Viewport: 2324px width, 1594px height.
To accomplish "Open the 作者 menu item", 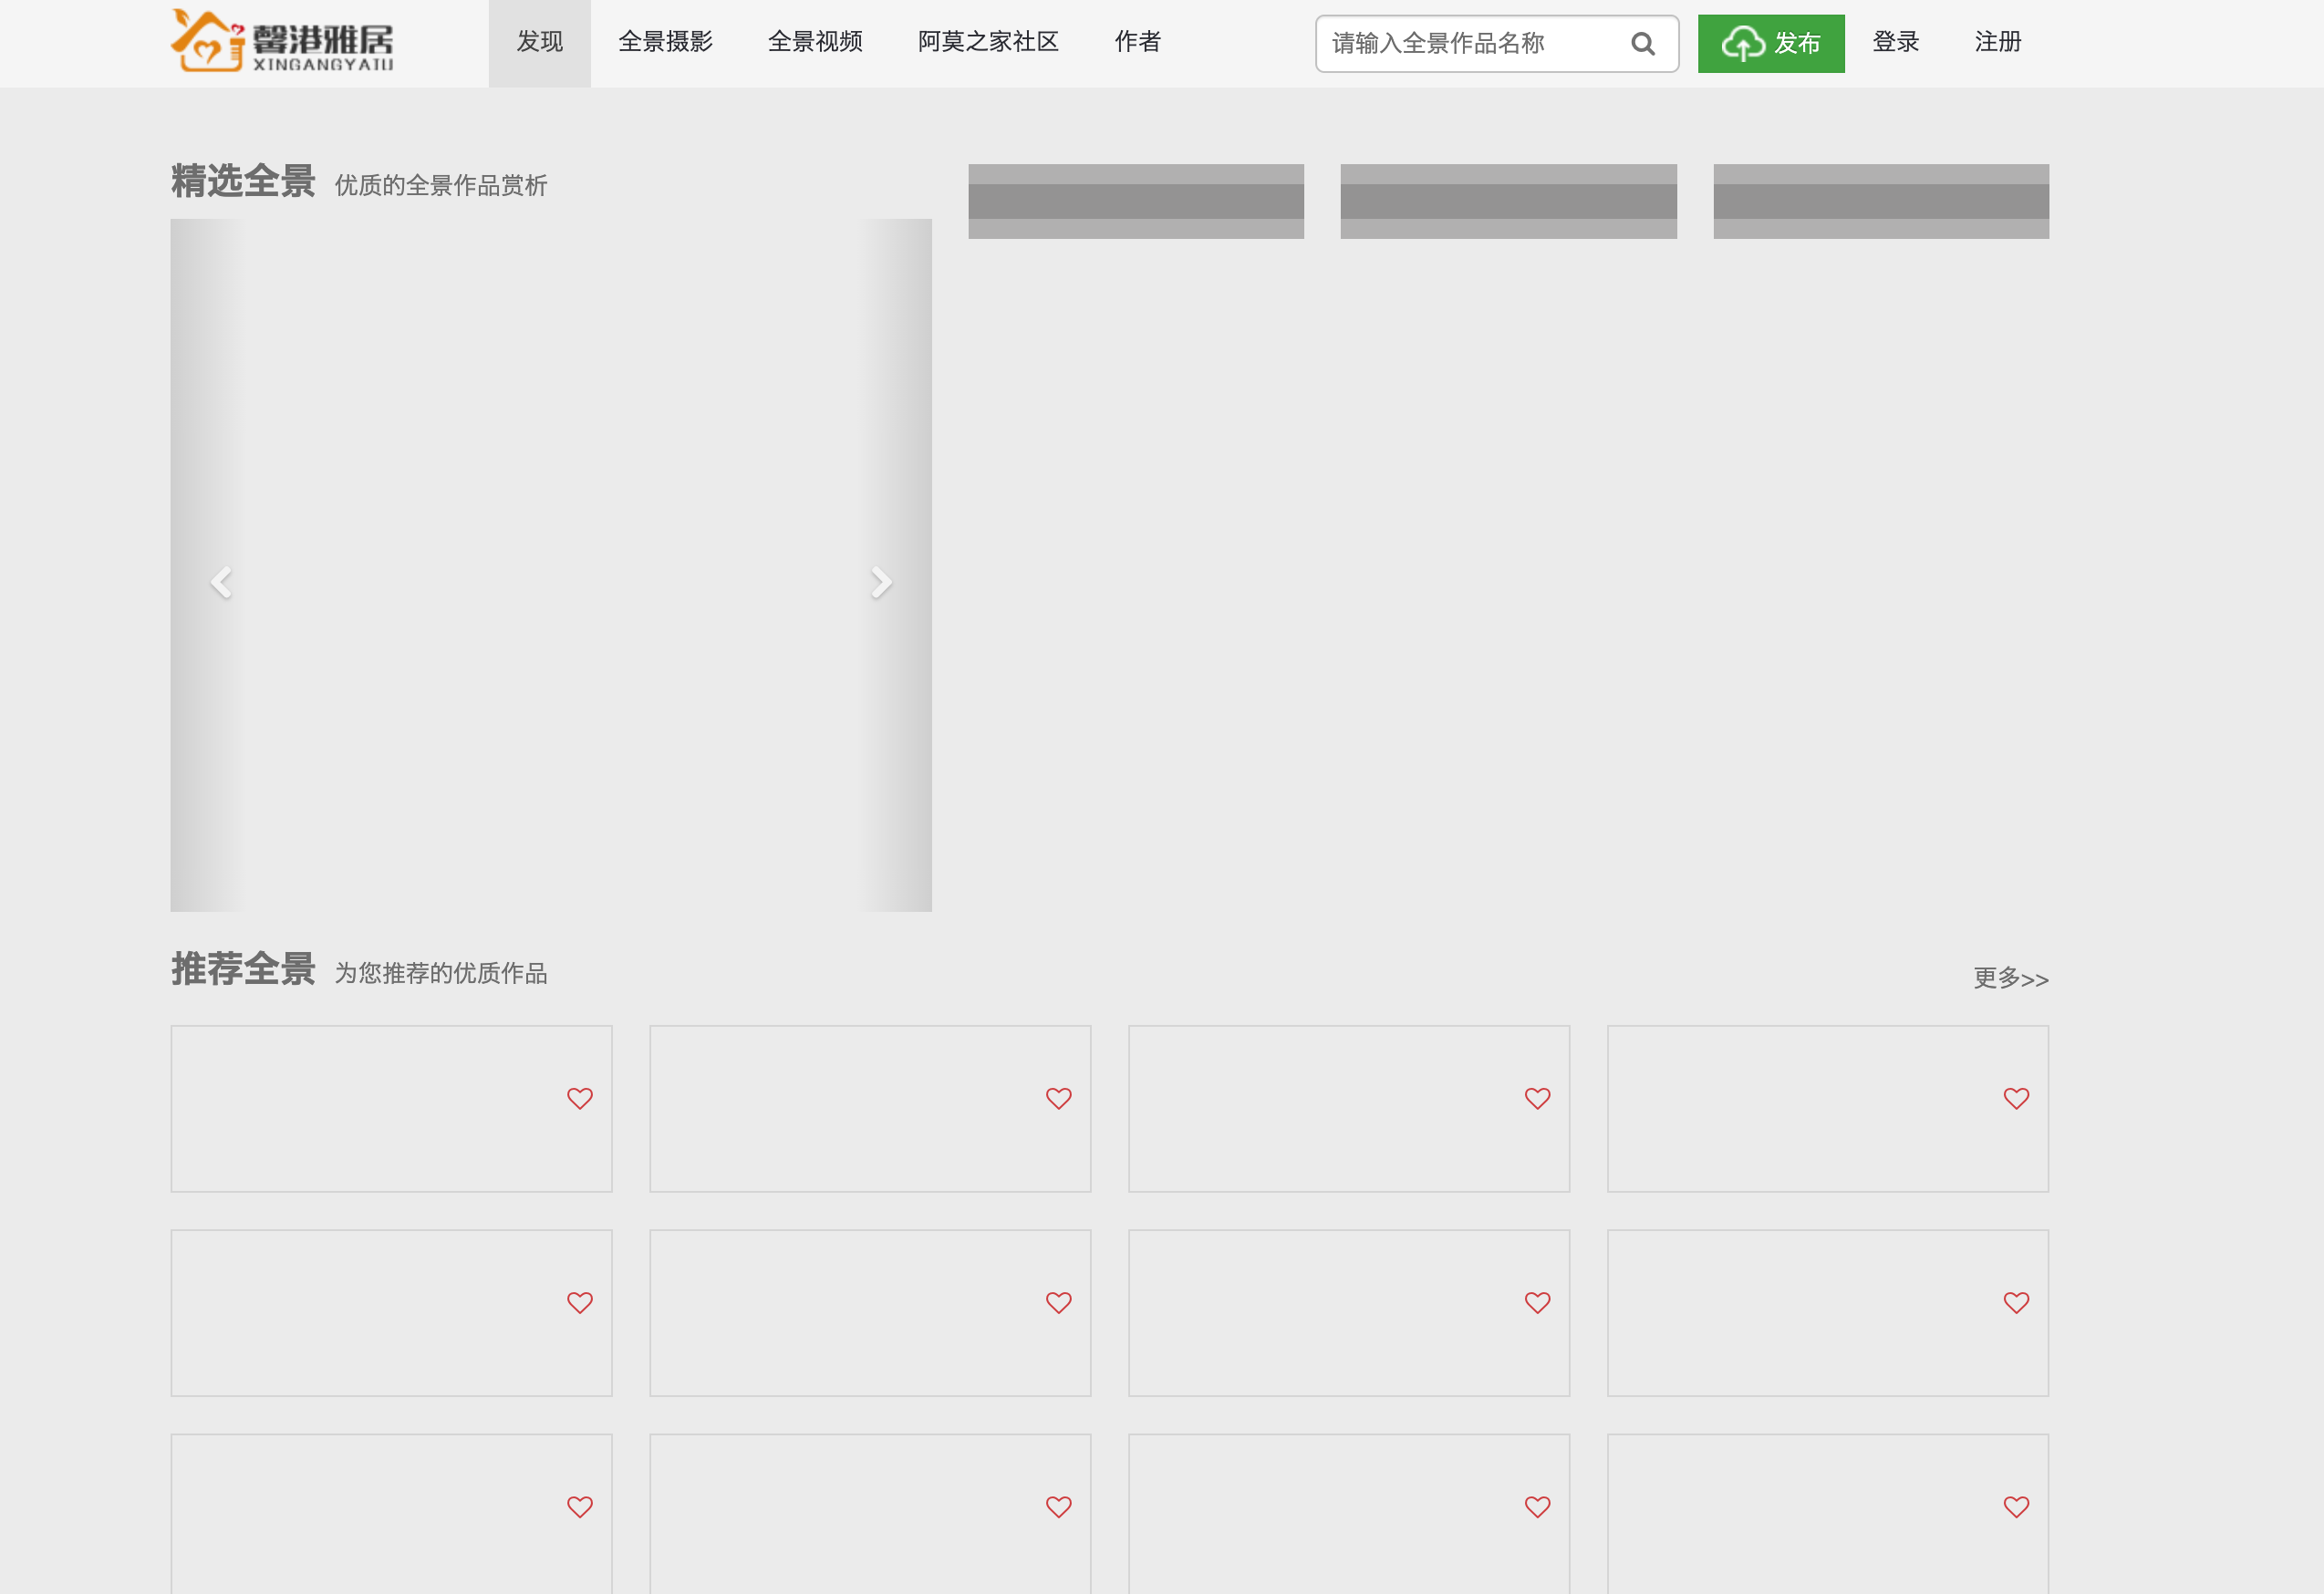I will [1138, 42].
